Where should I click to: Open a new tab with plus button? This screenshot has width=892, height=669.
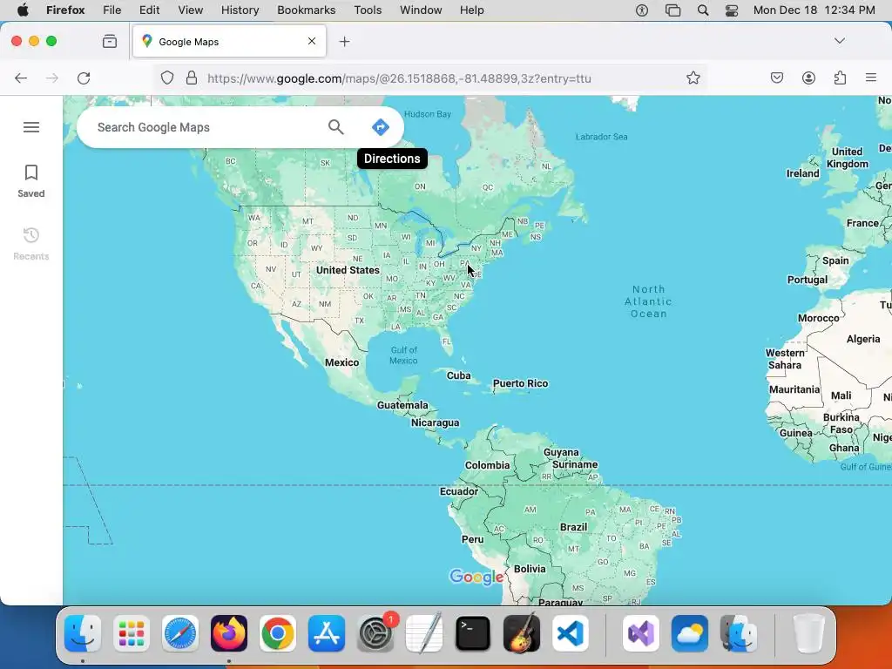pos(344,42)
